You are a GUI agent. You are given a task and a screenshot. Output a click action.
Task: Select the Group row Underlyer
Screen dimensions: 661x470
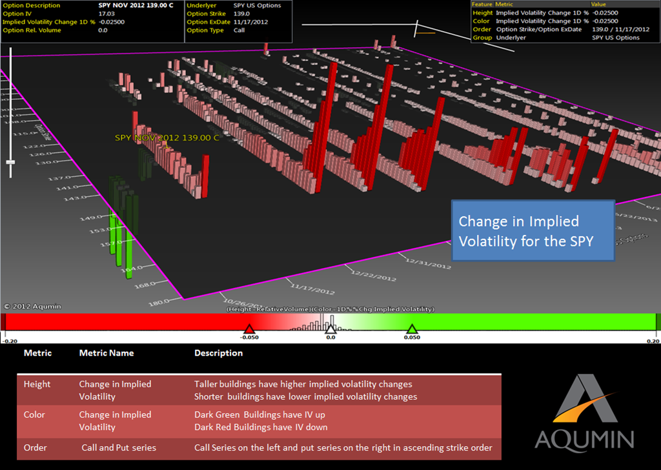pos(565,37)
